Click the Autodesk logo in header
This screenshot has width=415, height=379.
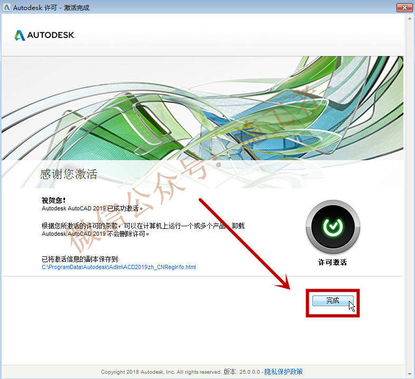(45, 35)
